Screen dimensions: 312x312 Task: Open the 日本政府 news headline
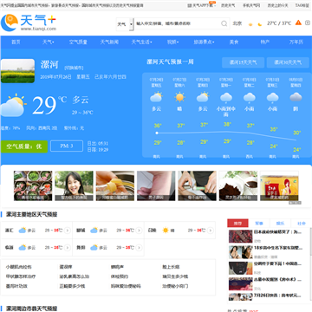[278, 232]
